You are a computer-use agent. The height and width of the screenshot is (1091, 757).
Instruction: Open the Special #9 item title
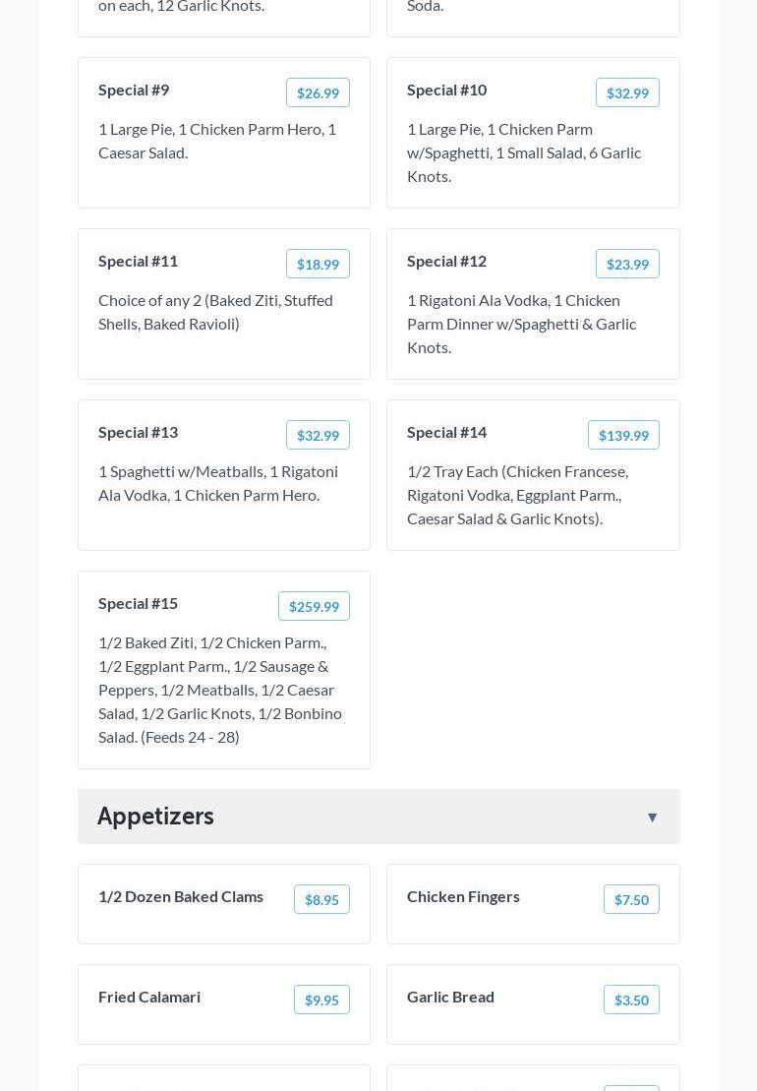click(x=134, y=90)
